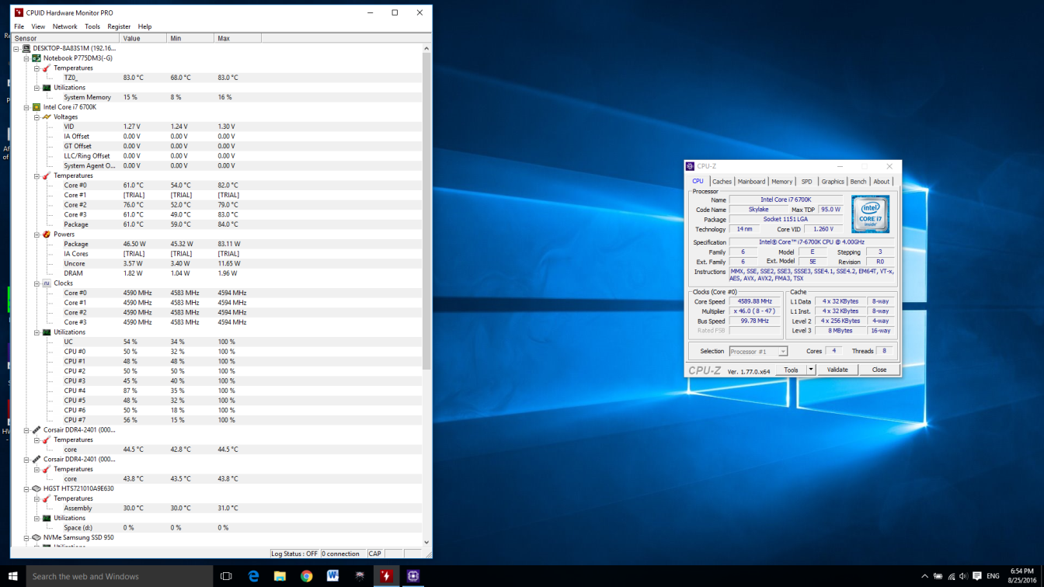1044x587 pixels.
Task: Click the HWMonitor PRO taskbar icon
Action: coord(386,576)
